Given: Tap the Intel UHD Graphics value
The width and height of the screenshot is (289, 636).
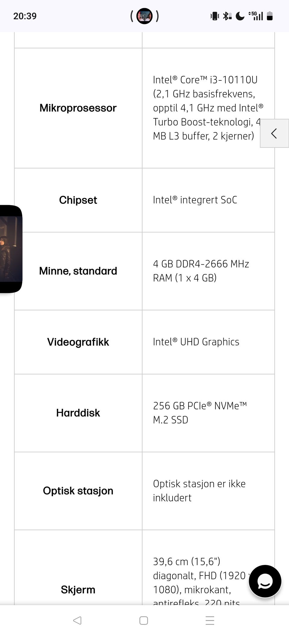Looking at the screenshot, I should pos(196,342).
